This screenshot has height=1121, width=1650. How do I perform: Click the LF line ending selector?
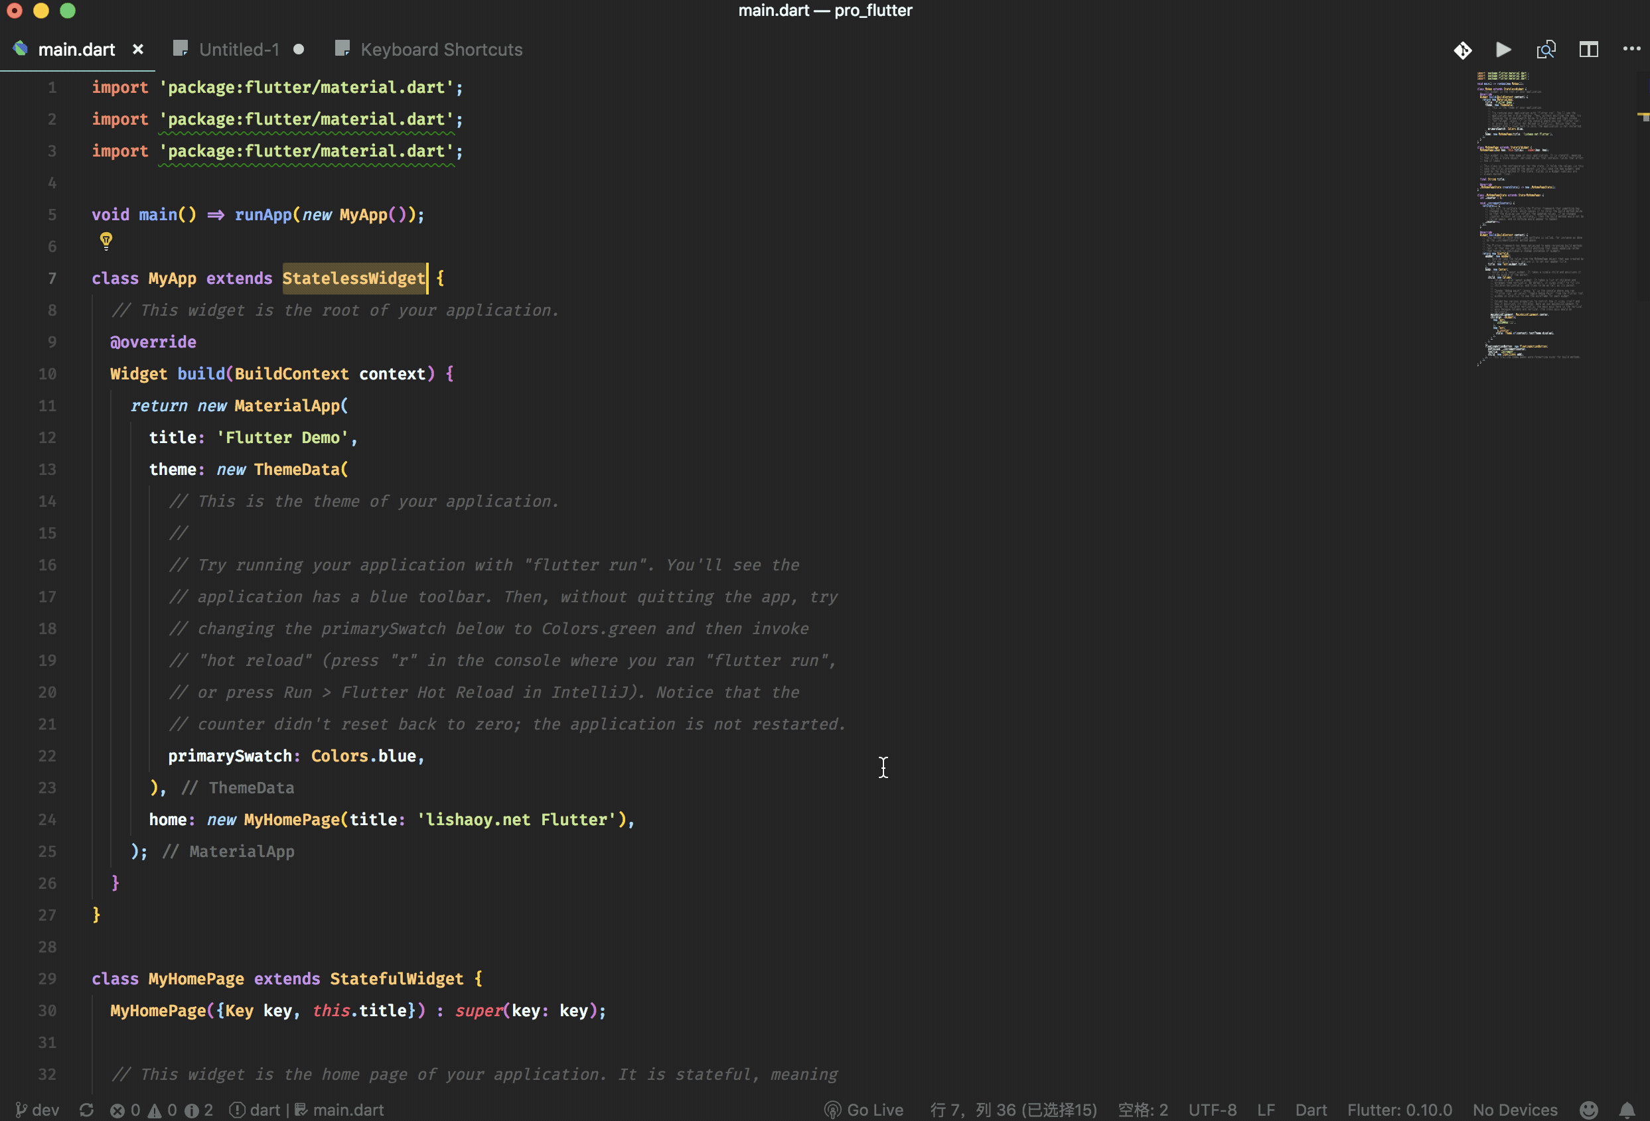(x=1265, y=1110)
